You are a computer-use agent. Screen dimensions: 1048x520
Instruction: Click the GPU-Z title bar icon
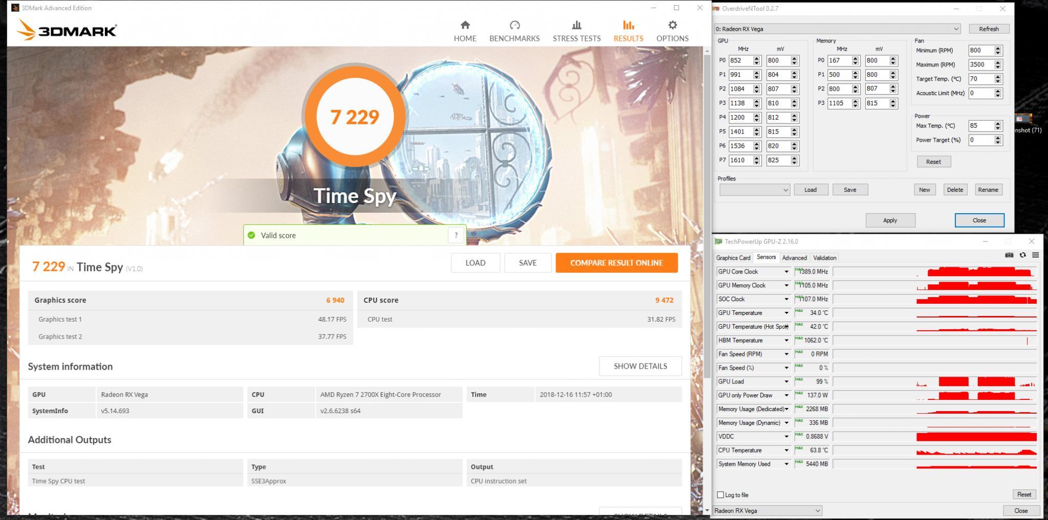(x=718, y=241)
